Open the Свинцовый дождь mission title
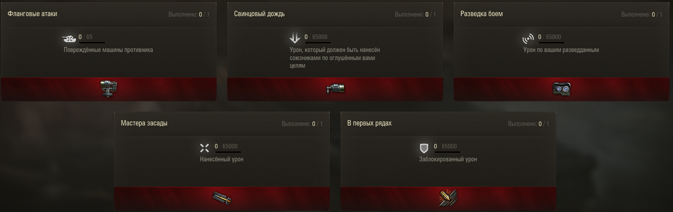This screenshot has height=212, width=673. [x=259, y=14]
